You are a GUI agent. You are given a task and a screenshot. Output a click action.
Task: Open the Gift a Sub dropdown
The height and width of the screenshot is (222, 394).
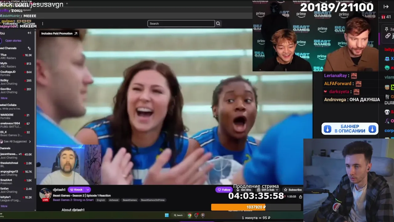point(268,190)
